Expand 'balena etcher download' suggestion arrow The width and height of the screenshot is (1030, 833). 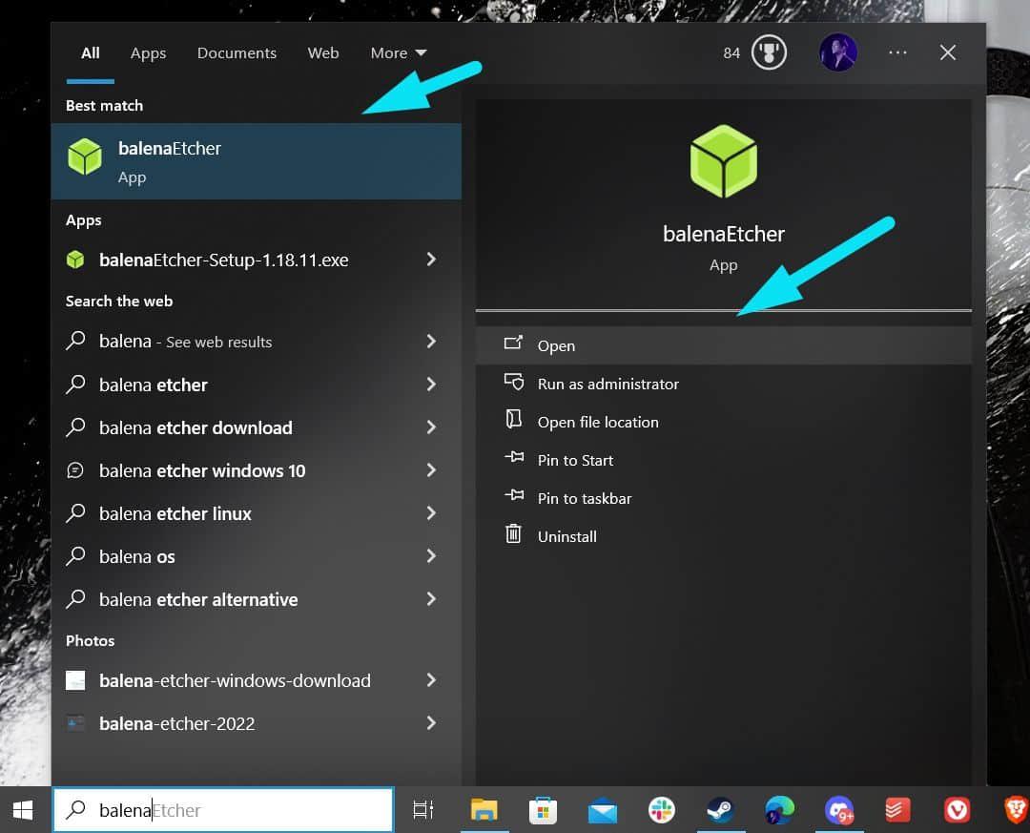431,427
